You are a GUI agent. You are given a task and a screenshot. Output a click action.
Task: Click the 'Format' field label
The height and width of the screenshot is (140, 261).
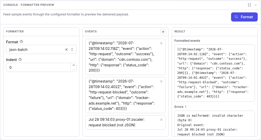pyautogui.click(x=12, y=42)
